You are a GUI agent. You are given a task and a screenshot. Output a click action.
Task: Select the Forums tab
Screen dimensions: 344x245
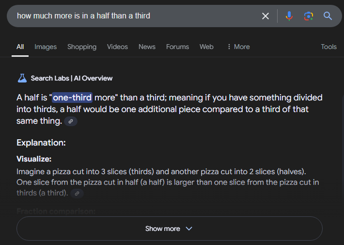pos(177,47)
